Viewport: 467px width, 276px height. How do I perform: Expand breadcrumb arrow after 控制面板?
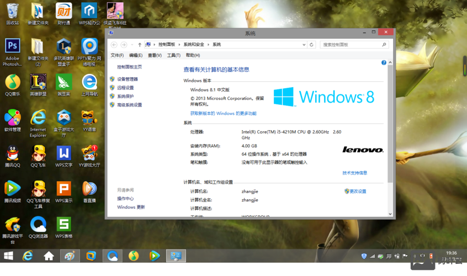[x=179, y=45]
